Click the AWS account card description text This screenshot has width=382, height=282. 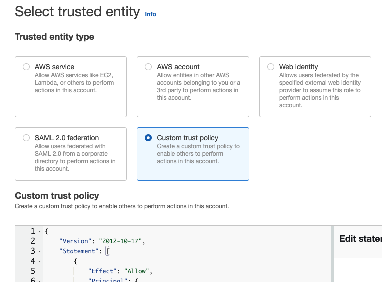tap(198, 86)
